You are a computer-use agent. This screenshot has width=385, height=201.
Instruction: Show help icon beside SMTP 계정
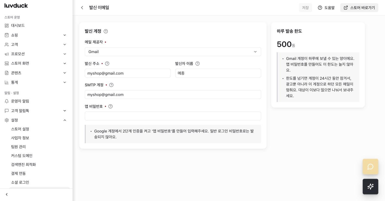coord(111,85)
